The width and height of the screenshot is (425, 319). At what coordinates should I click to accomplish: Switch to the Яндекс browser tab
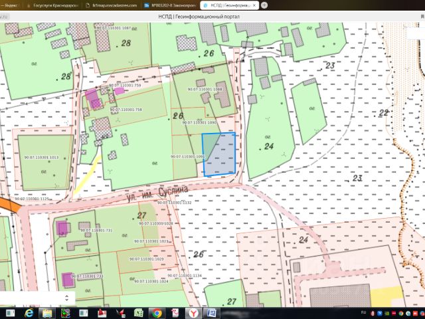pyautogui.click(x=10, y=5)
